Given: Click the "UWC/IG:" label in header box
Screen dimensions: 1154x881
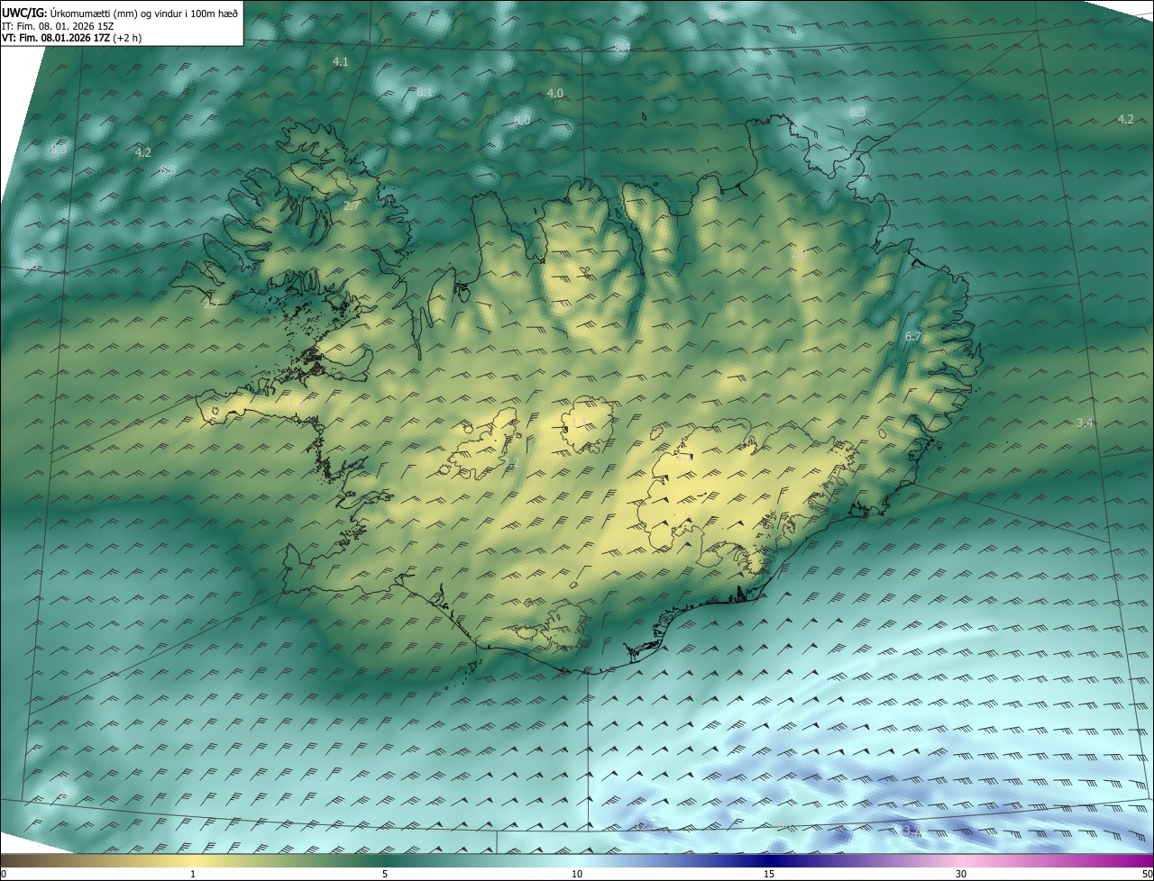Looking at the screenshot, I should click(24, 13).
